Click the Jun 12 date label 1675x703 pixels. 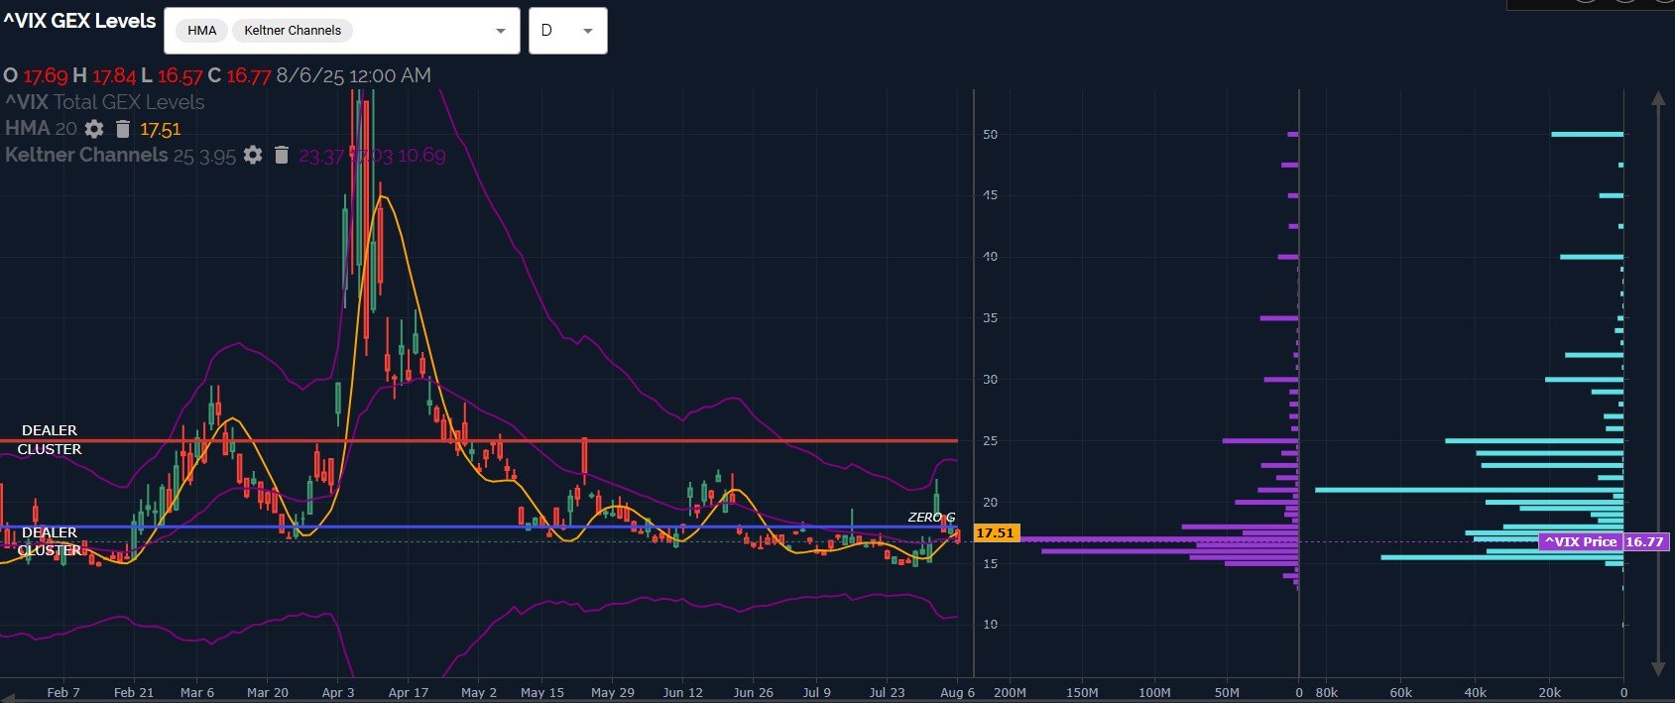pyautogui.click(x=682, y=692)
